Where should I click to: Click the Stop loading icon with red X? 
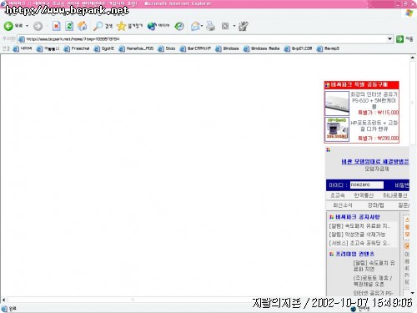pyautogui.click(x=57, y=26)
